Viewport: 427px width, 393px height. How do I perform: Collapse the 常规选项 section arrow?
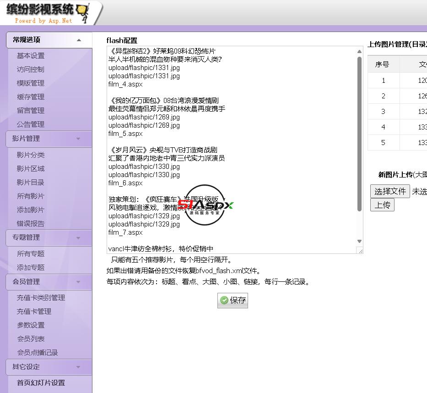[x=79, y=40]
